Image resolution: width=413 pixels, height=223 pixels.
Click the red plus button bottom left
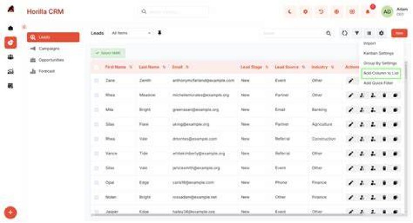click(x=10, y=213)
